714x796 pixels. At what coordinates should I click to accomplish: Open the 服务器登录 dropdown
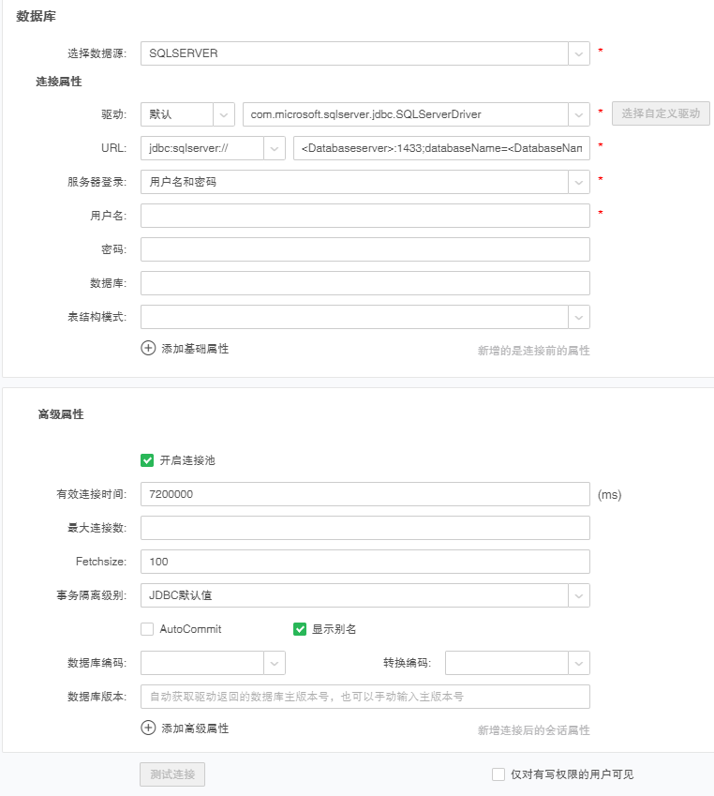click(x=579, y=182)
